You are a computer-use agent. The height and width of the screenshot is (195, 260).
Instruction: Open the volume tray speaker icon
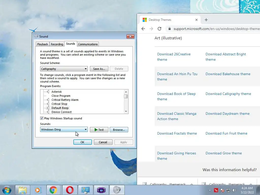coord(234,190)
